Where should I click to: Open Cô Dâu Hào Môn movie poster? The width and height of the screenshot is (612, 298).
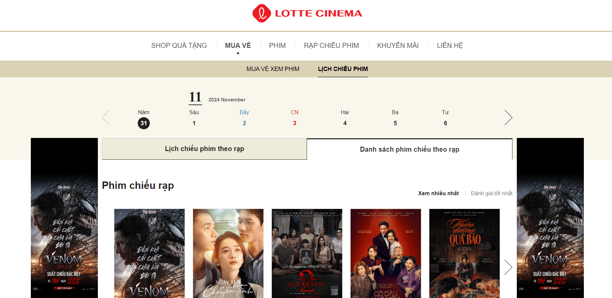coord(386,253)
